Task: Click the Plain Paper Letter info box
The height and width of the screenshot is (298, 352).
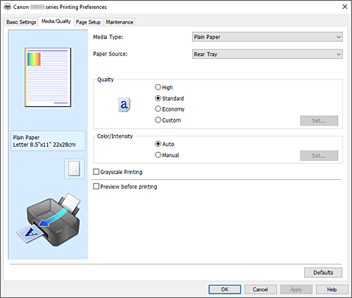Action: click(48, 141)
